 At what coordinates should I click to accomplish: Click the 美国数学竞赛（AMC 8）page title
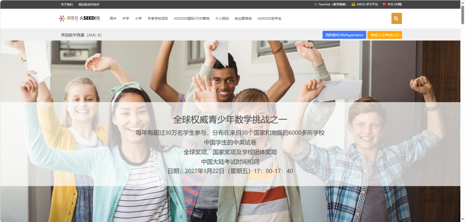coord(81,35)
